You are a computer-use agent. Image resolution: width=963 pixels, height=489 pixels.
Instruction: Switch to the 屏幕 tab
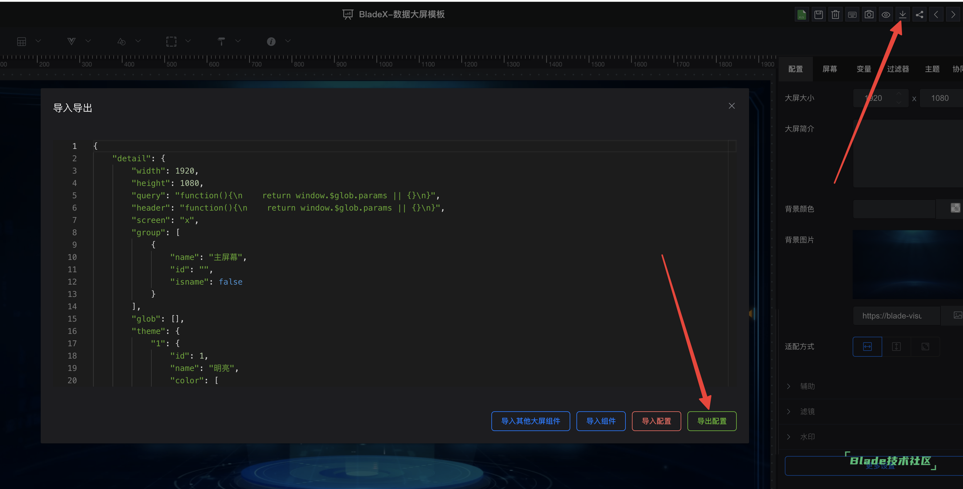830,69
